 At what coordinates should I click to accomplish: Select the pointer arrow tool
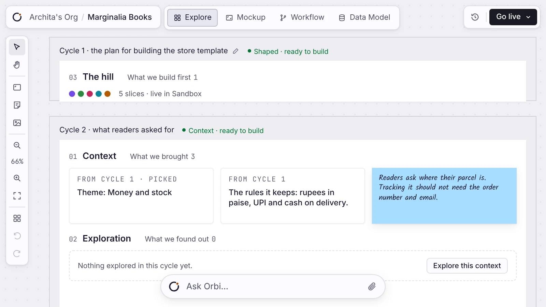click(x=17, y=47)
